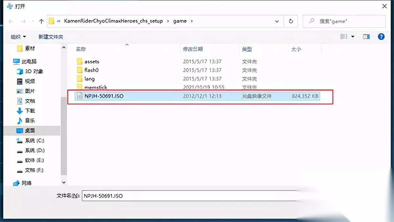Click the assets folder icon

point(79,61)
